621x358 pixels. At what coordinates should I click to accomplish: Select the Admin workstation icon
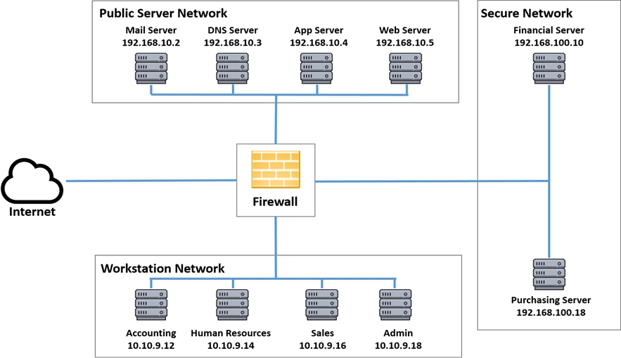(x=395, y=305)
